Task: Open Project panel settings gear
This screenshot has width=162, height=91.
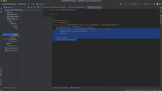Action: point(38,7)
